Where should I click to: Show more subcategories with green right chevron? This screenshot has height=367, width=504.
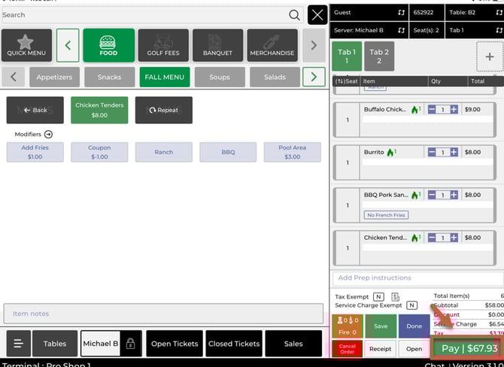(313, 77)
